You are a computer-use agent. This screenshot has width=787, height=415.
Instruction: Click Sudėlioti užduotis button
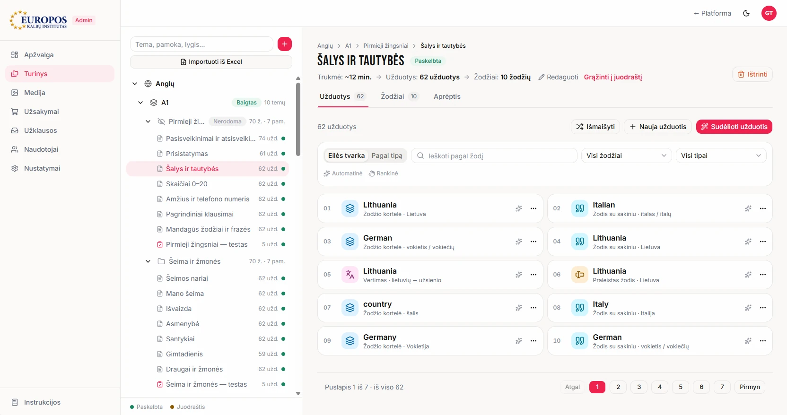point(734,127)
